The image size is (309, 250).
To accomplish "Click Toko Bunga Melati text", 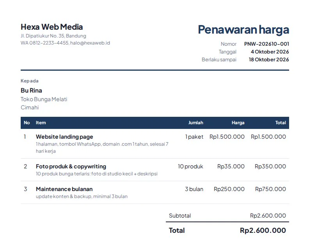I will tap(44, 99).
